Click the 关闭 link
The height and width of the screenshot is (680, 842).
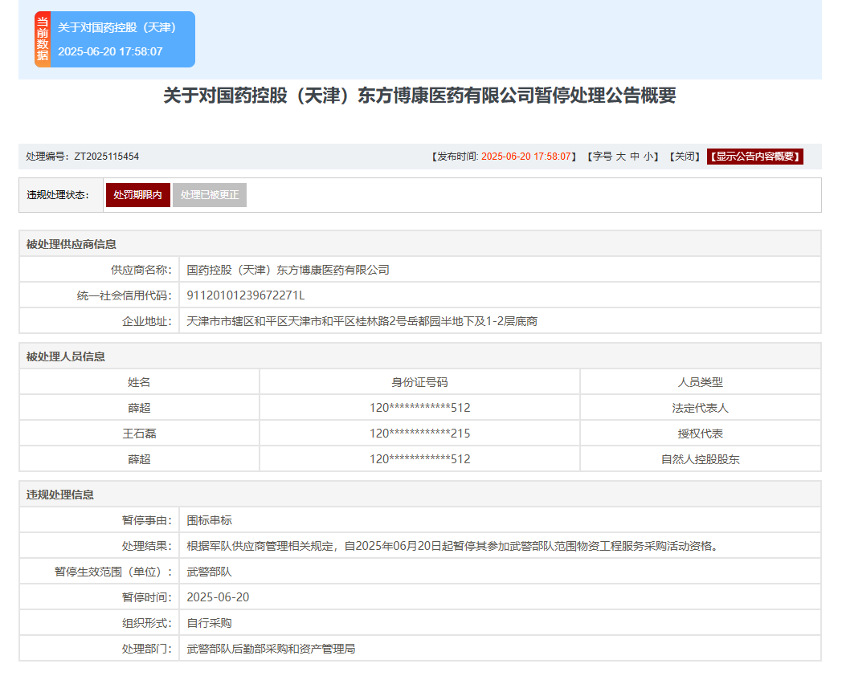(x=685, y=157)
